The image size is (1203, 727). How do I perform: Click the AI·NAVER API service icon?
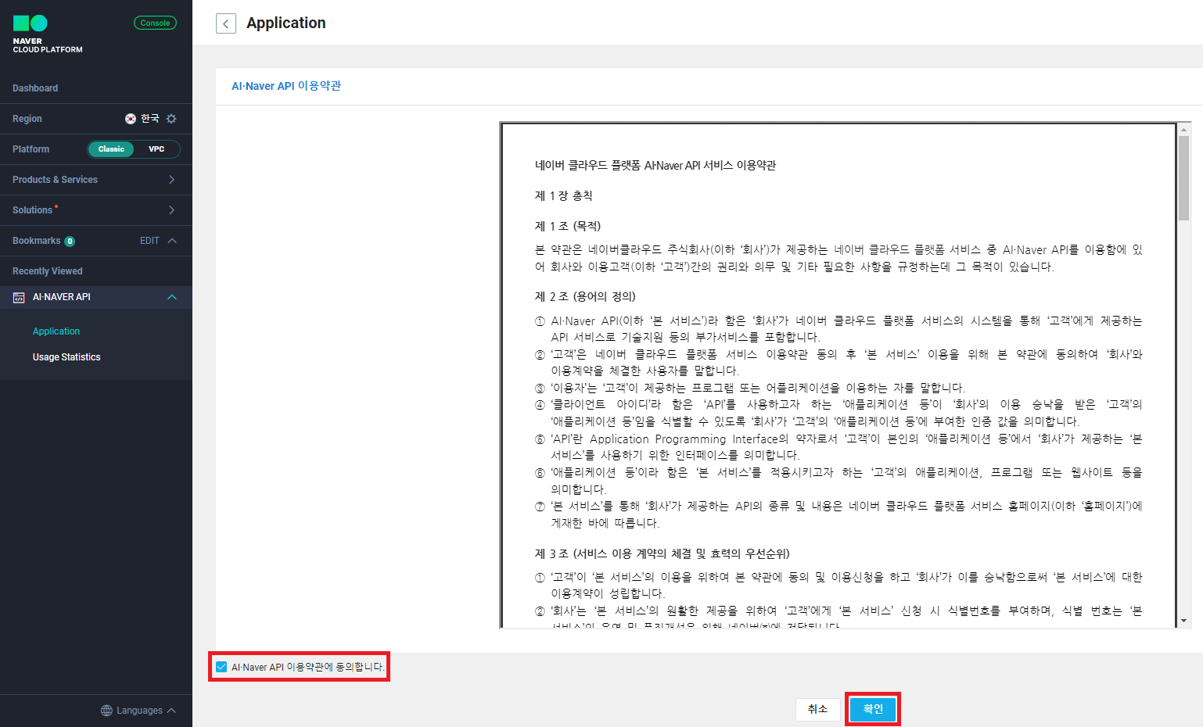point(19,297)
